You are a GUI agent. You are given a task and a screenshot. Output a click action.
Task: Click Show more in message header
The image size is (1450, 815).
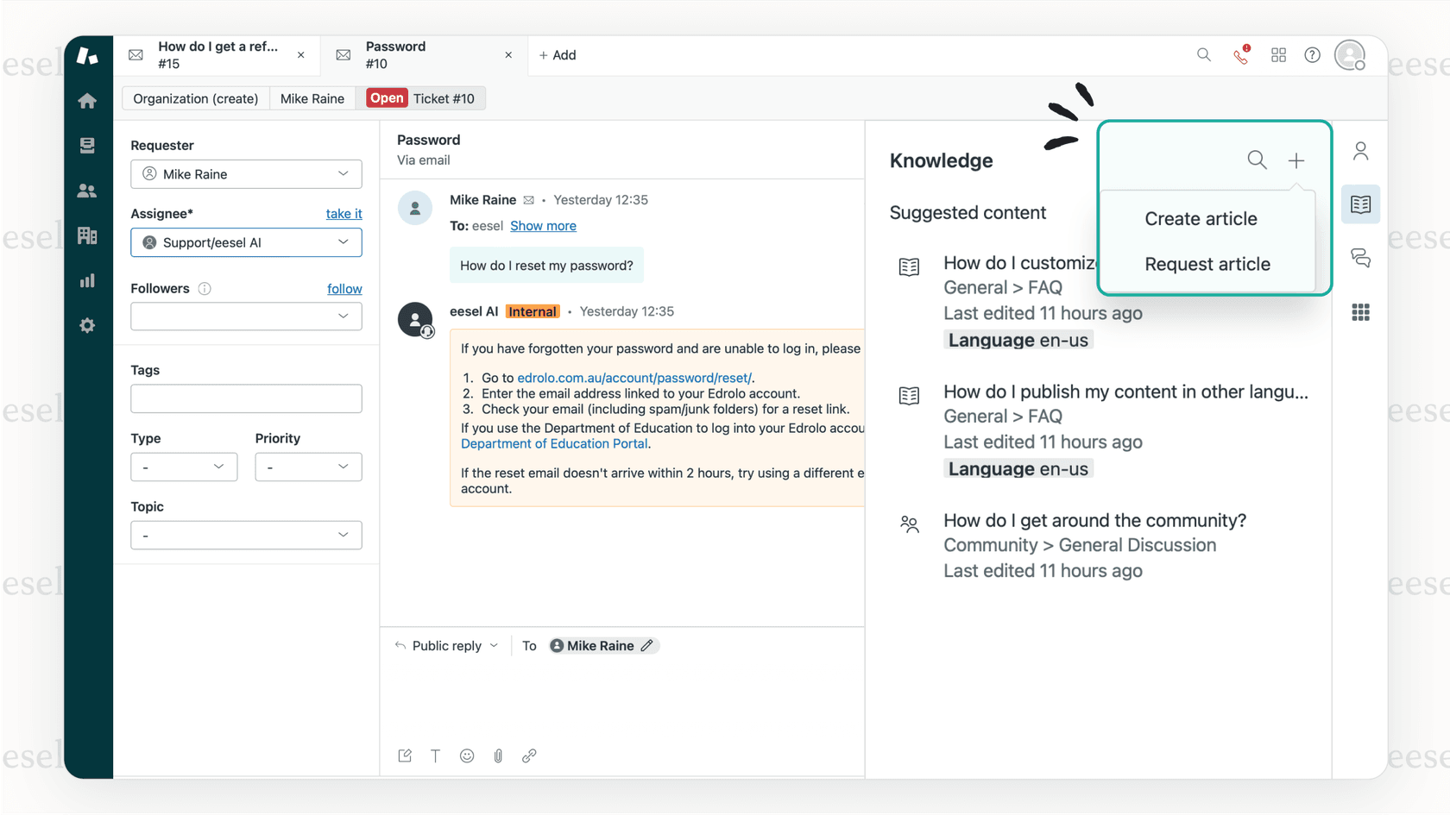click(543, 226)
